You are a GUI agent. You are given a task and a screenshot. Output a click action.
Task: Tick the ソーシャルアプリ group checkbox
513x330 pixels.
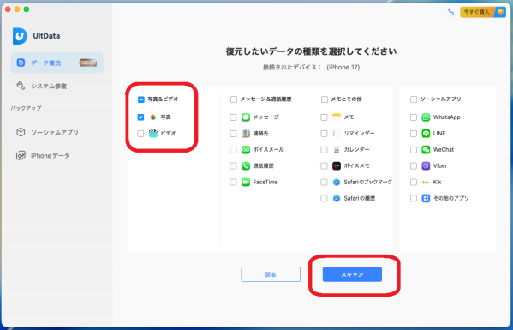coord(414,99)
